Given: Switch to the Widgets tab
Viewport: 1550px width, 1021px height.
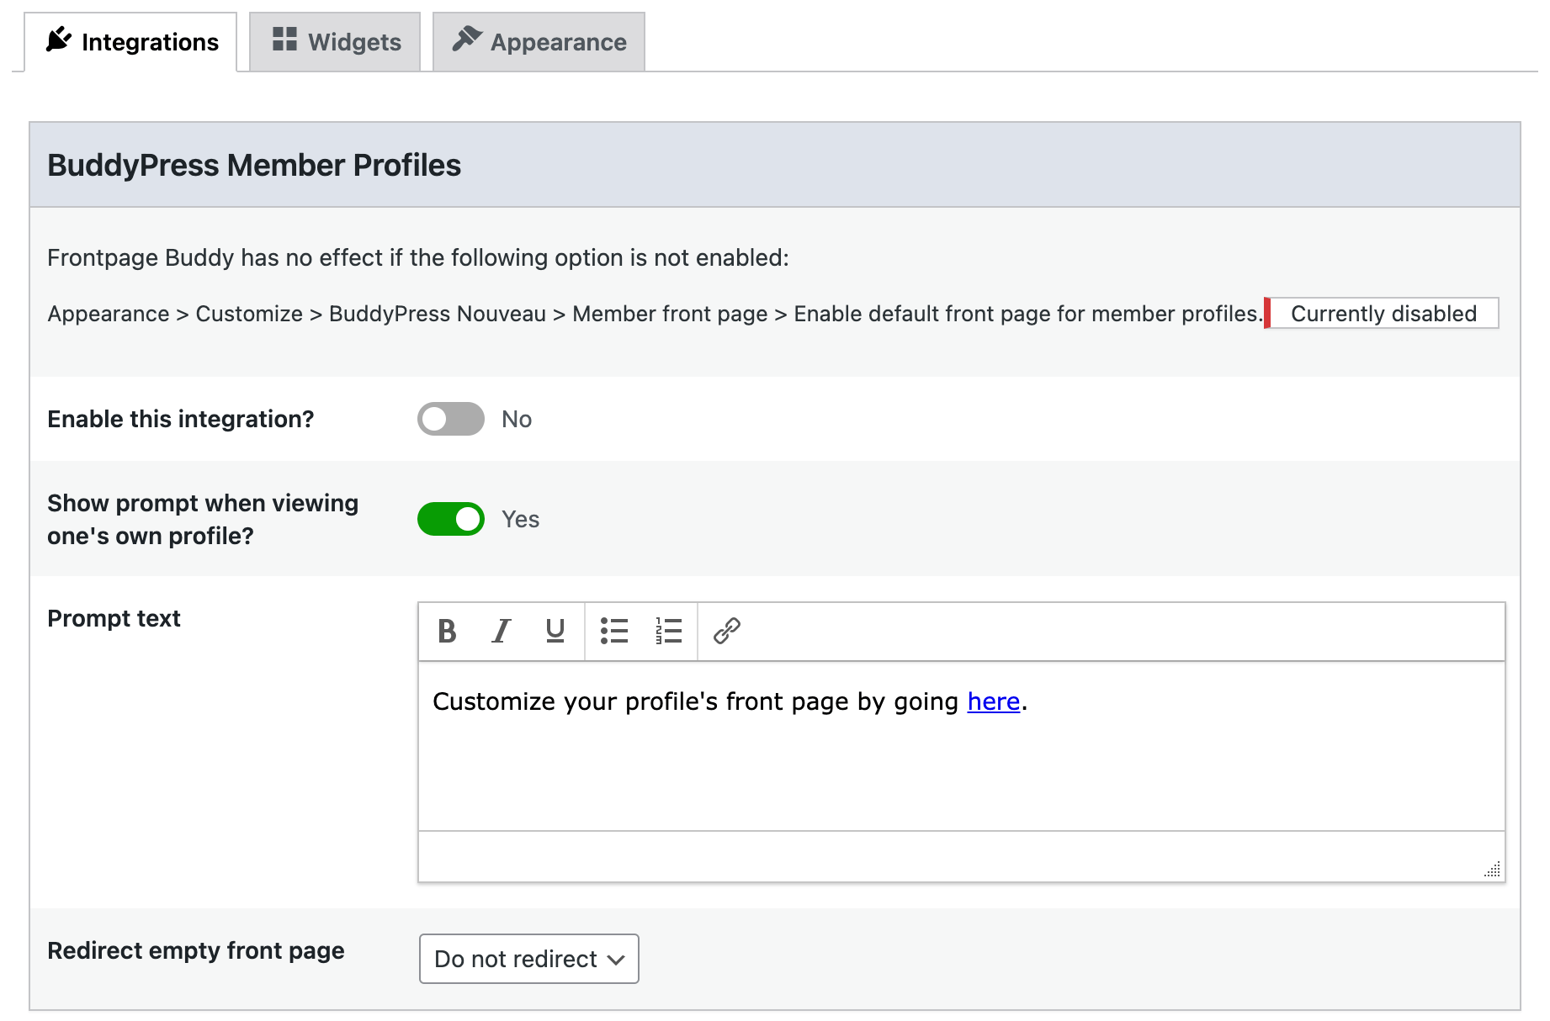Looking at the screenshot, I should pos(335,41).
